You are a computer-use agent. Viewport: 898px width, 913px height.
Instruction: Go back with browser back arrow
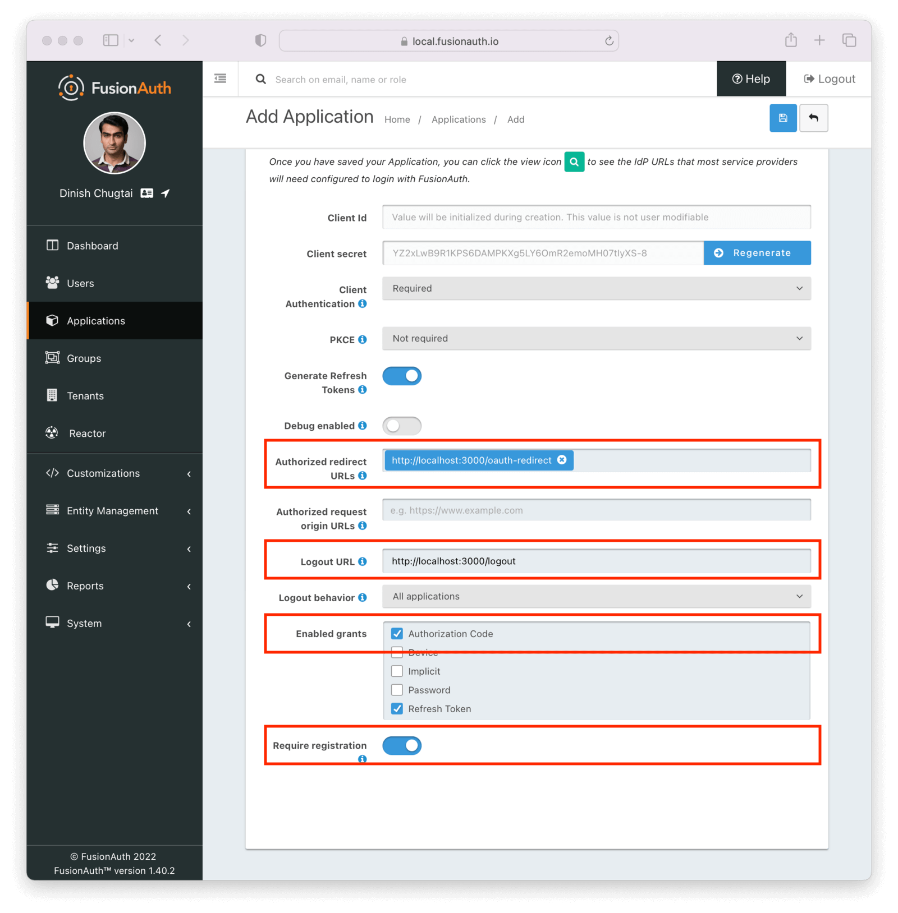158,40
